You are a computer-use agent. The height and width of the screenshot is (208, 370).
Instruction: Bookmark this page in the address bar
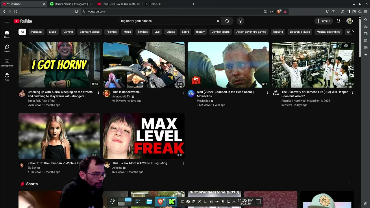(x=76, y=12)
